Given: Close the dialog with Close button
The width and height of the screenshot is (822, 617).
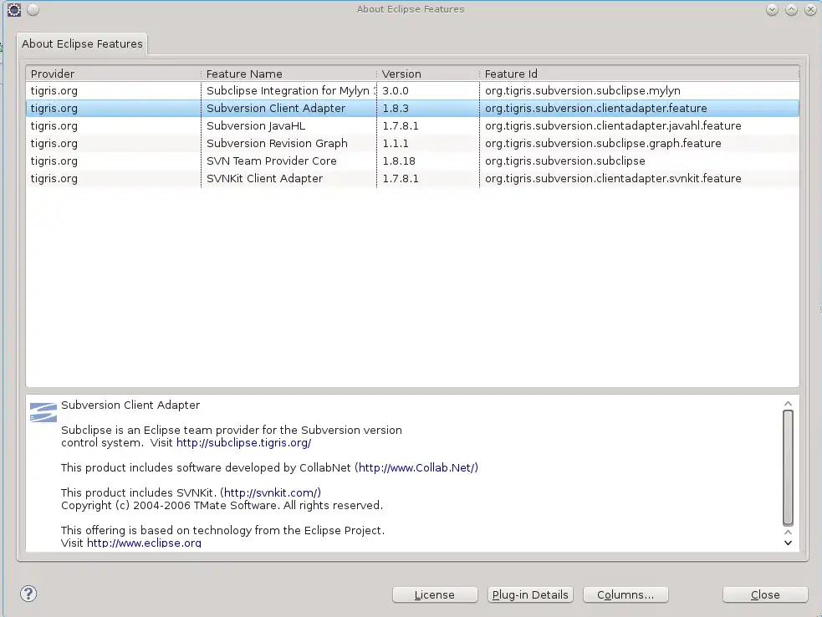Looking at the screenshot, I should point(765,594).
